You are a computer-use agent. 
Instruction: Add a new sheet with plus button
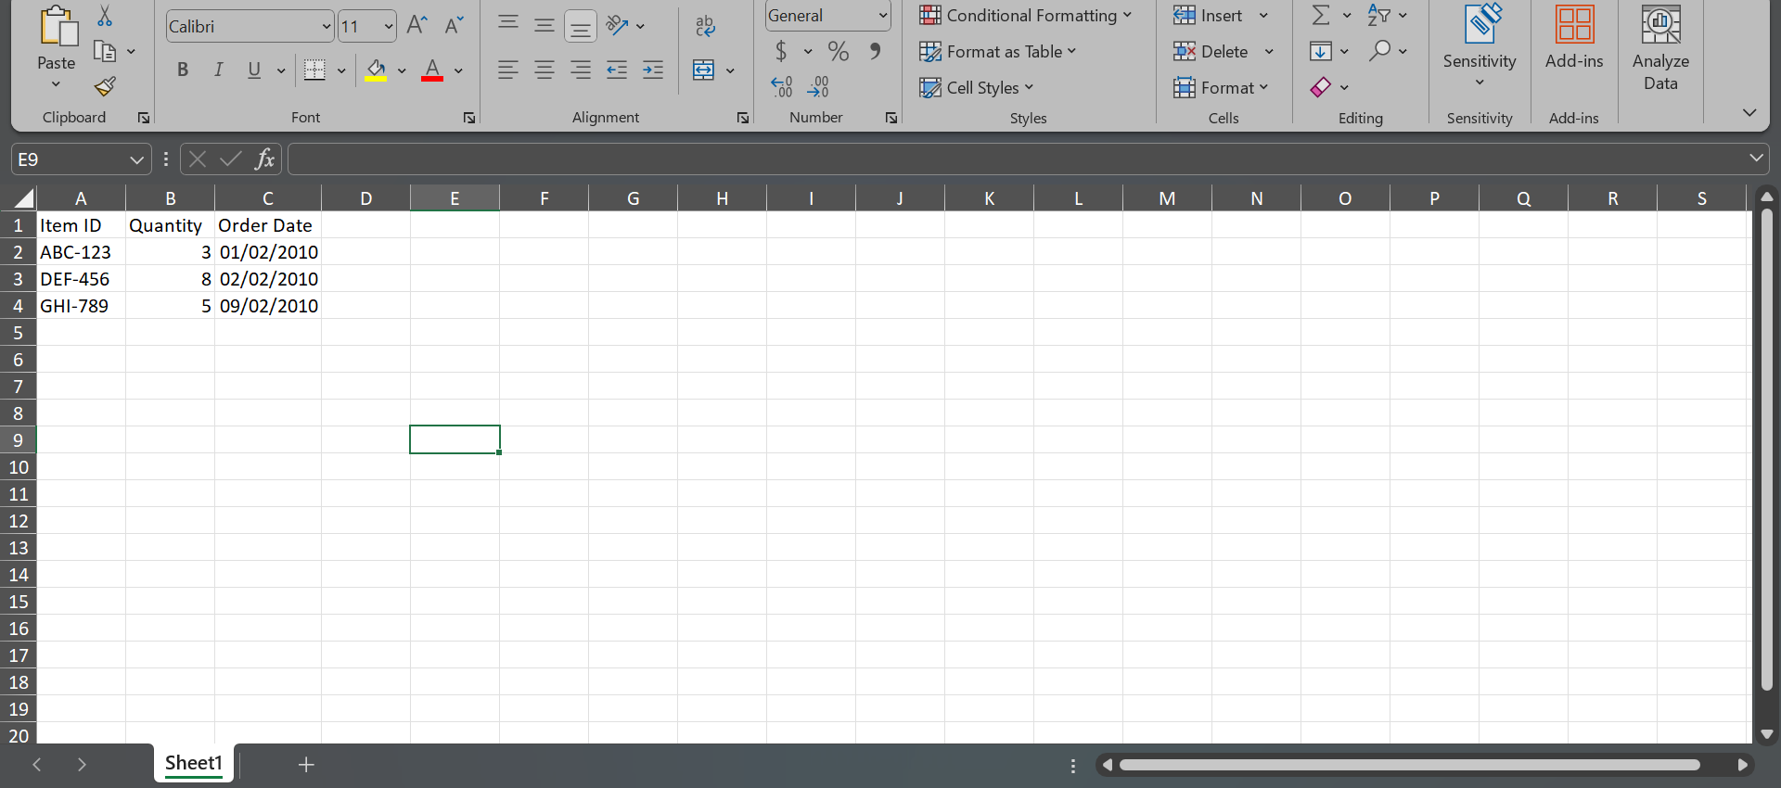point(306,765)
